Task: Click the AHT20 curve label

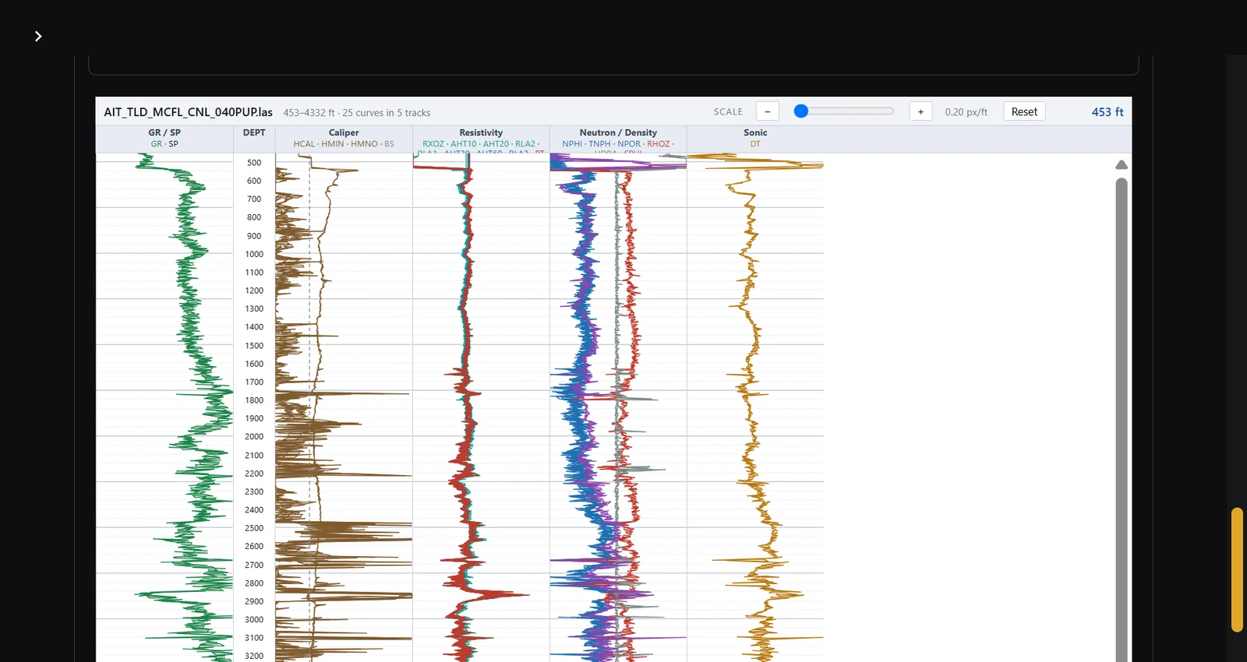Action: [496, 144]
